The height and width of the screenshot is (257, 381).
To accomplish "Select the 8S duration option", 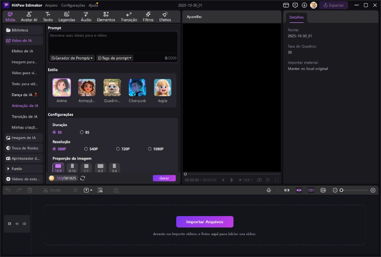I will click(81, 132).
